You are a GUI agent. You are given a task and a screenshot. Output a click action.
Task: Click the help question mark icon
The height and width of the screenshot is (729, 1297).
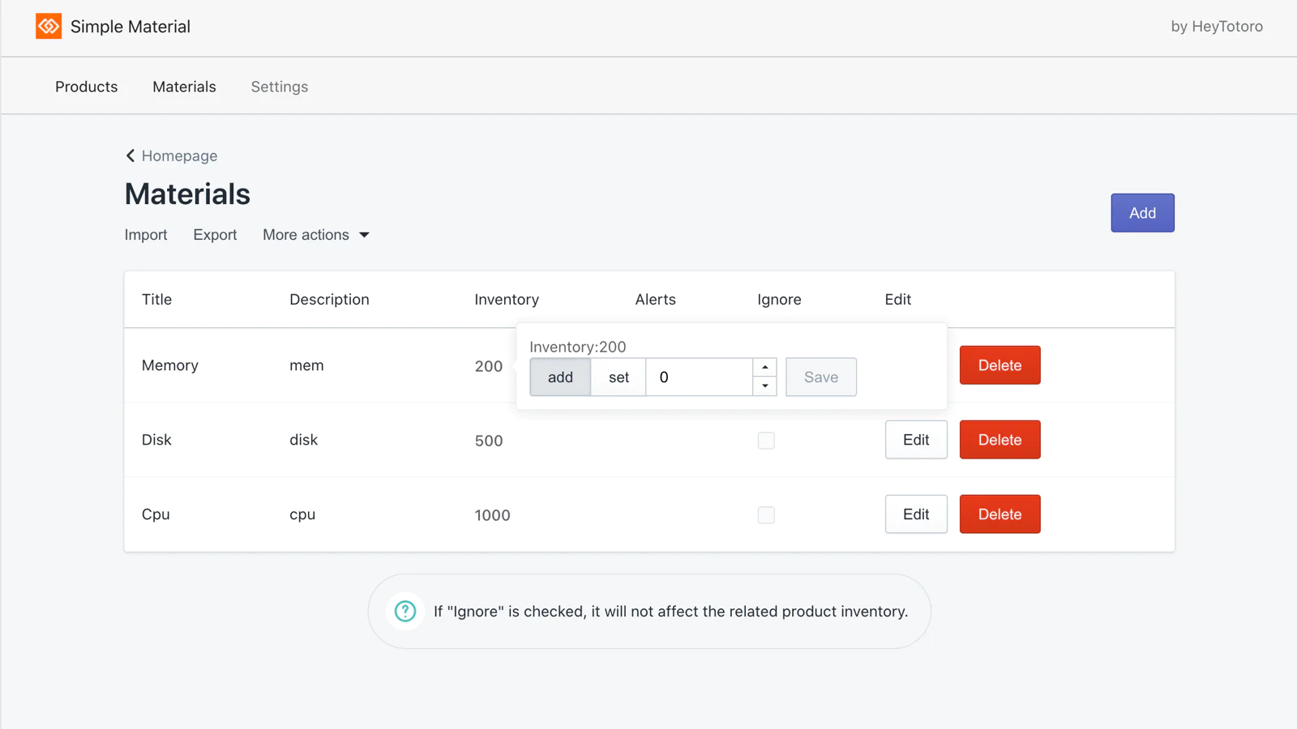(x=405, y=612)
